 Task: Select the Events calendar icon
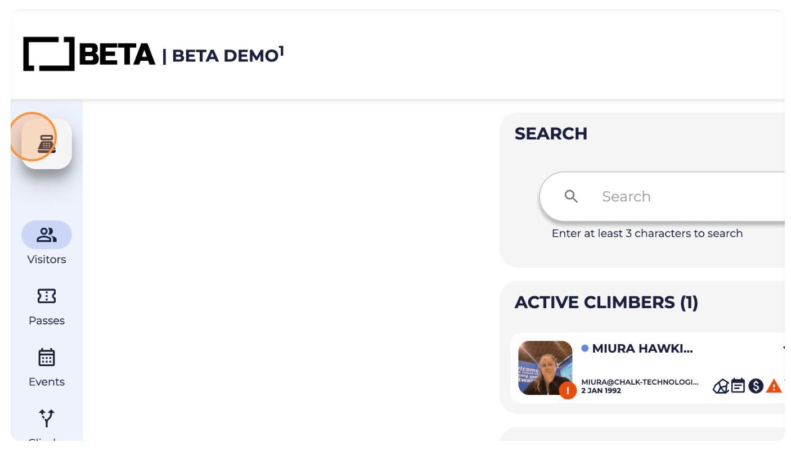[x=47, y=357]
